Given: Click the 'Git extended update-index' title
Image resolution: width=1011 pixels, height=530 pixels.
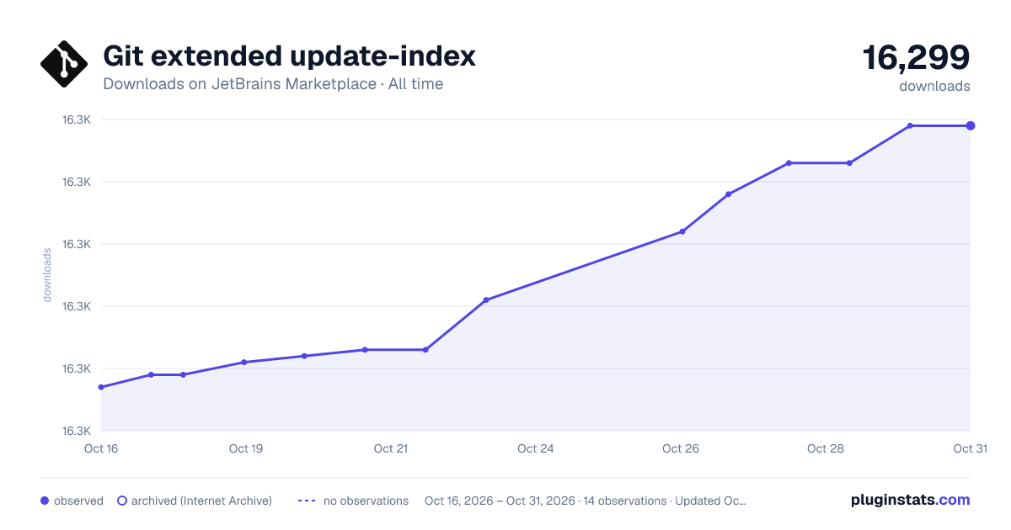Looking at the screenshot, I should click(289, 56).
